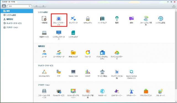Click the 権限設定 section heading

[x=41, y=46]
